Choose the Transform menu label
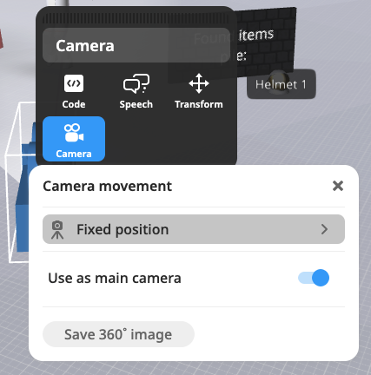The height and width of the screenshot is (375, 371). click(199, 104)
